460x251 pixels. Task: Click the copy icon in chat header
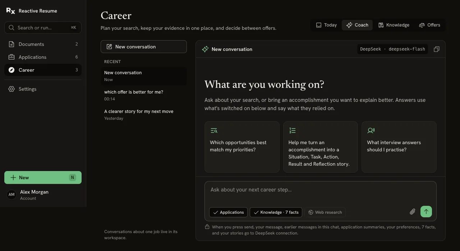(437, 49)
